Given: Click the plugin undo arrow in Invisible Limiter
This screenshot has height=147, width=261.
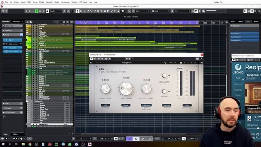Looking at the screenshot, I should click(171, 63).
